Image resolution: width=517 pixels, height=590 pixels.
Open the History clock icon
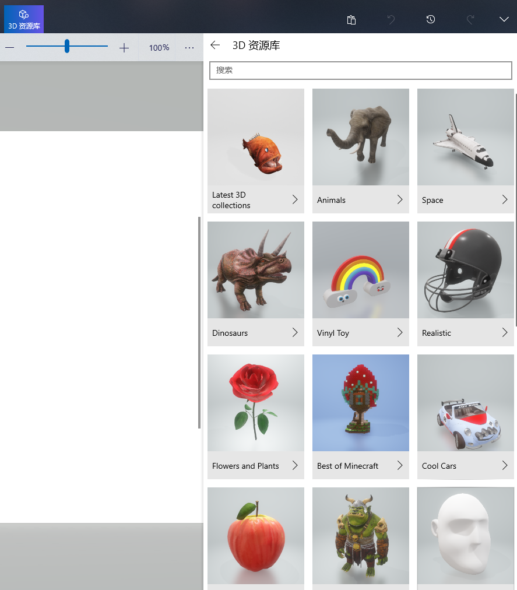click(x=431, y=19)
